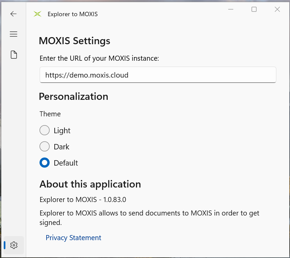Viewport: 290px width, 258px height.
Task: Click the 'About this application' heading
Action: click(90, 184)
